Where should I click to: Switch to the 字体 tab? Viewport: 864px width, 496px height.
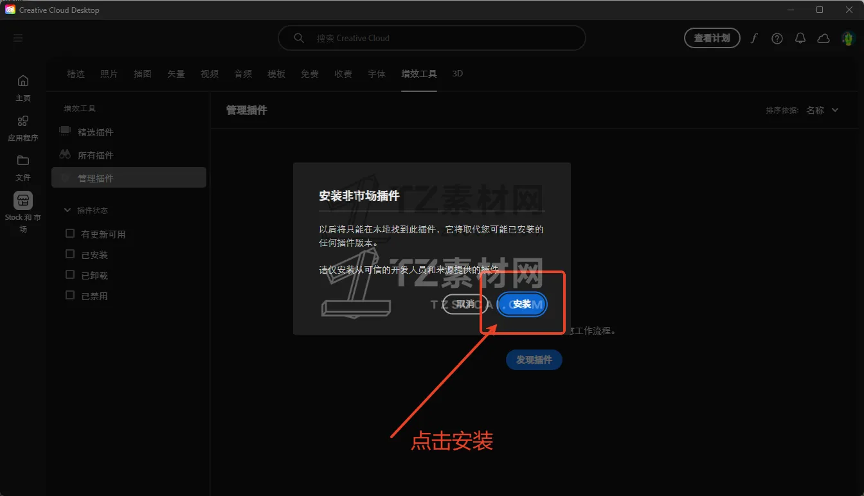377,74
